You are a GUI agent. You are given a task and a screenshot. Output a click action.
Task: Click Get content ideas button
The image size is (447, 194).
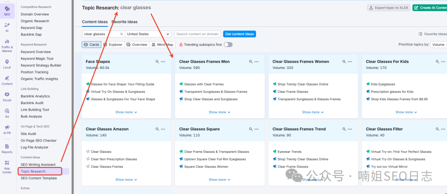tap(240, 34)
